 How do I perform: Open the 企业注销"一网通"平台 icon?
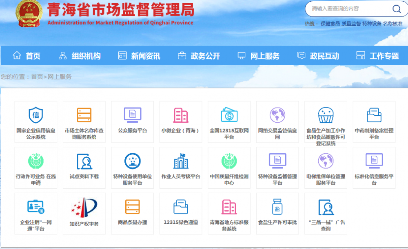(x=35, y=207)
